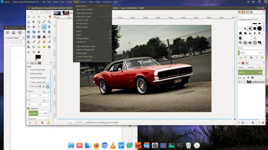Click the Rectangle Select tool

(x=29, y=17)
